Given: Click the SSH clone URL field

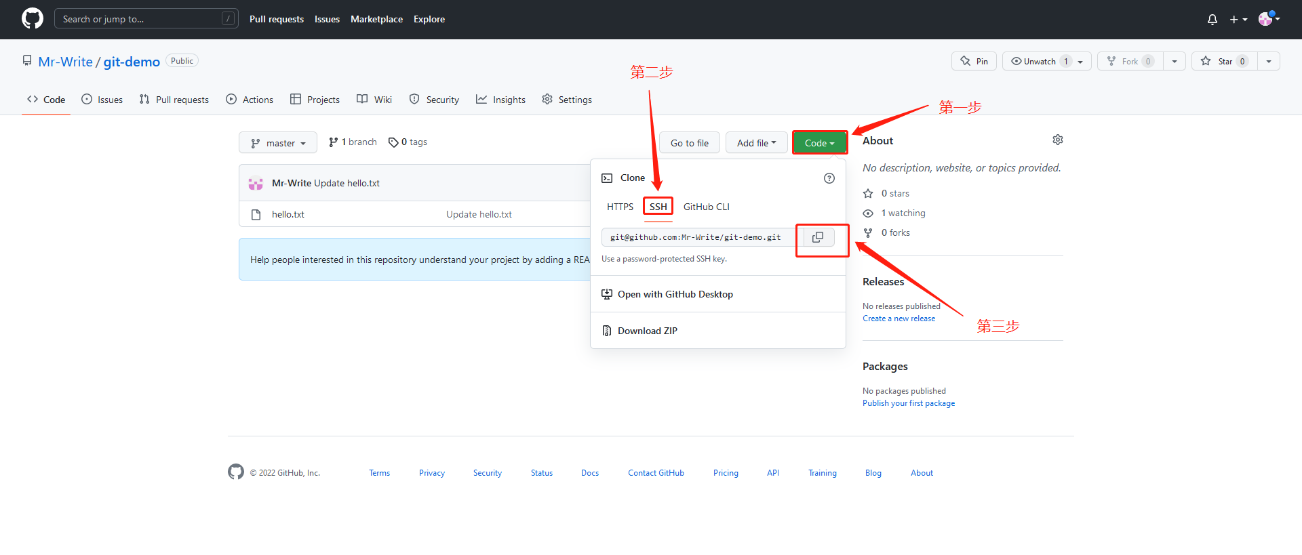Looking at the screenshot, I should click(x=703, y=237).
